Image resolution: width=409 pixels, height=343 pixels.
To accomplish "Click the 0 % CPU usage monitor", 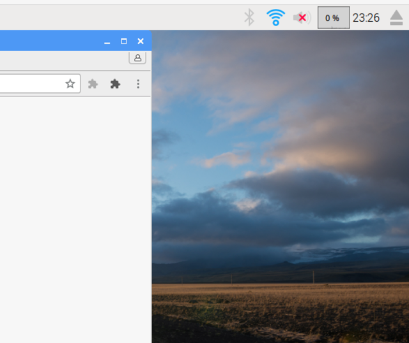I will point(334,18).
